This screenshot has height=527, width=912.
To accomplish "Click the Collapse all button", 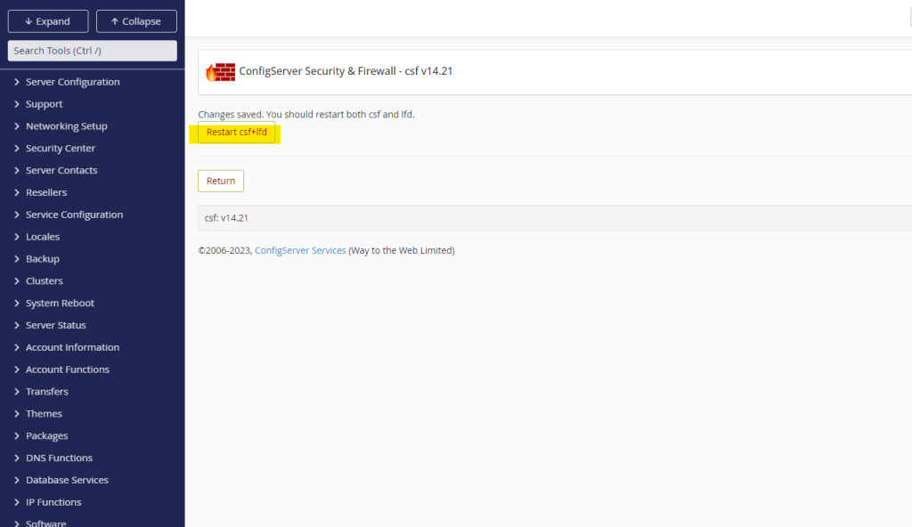I will (136, 21).
